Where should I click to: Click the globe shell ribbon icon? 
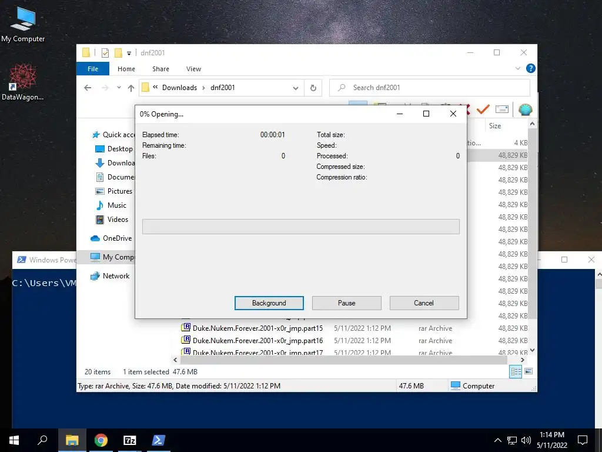pos(525,109)
